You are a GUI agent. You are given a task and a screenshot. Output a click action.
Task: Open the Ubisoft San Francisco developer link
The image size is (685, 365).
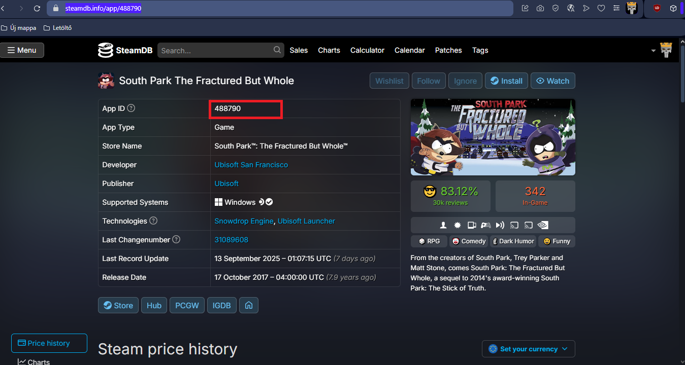click(251, 165)
